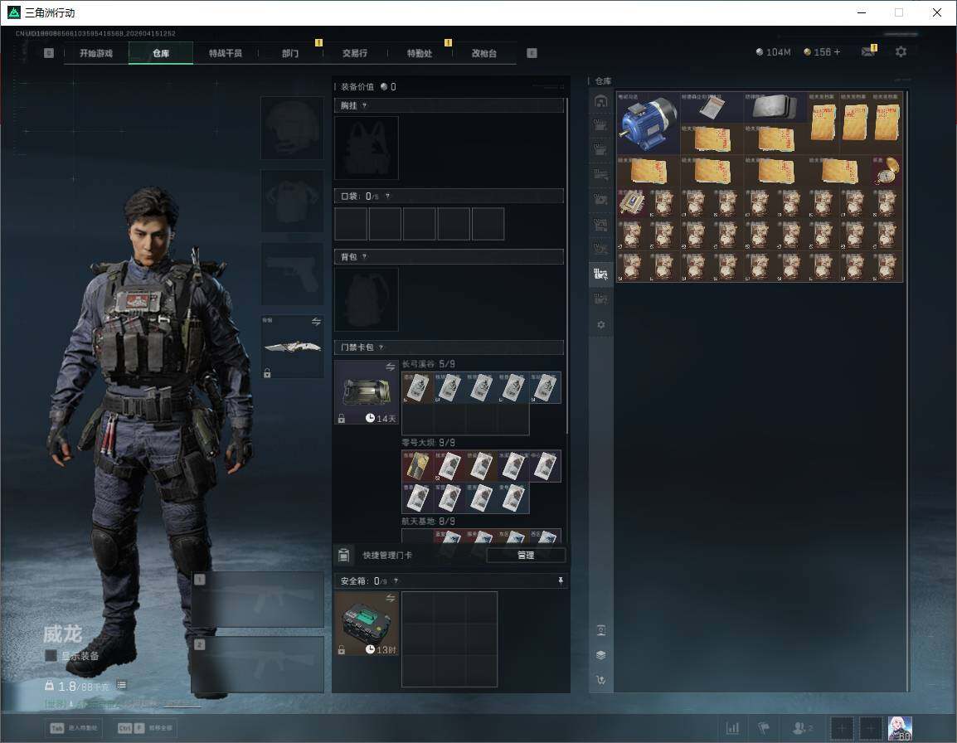957x743 pixels.
Task: Open the 部门 tab
Action: [290, 53]
